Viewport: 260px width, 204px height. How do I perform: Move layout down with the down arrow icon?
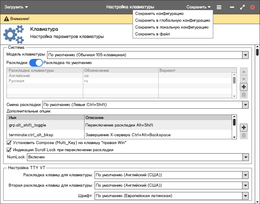(x=243, y=79)
